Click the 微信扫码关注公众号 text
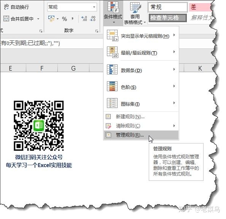 39,157
